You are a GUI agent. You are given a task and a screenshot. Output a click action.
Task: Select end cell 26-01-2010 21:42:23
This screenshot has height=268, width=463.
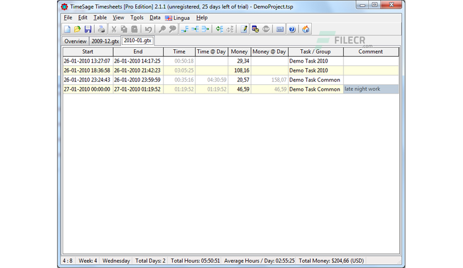pos(138,70)
